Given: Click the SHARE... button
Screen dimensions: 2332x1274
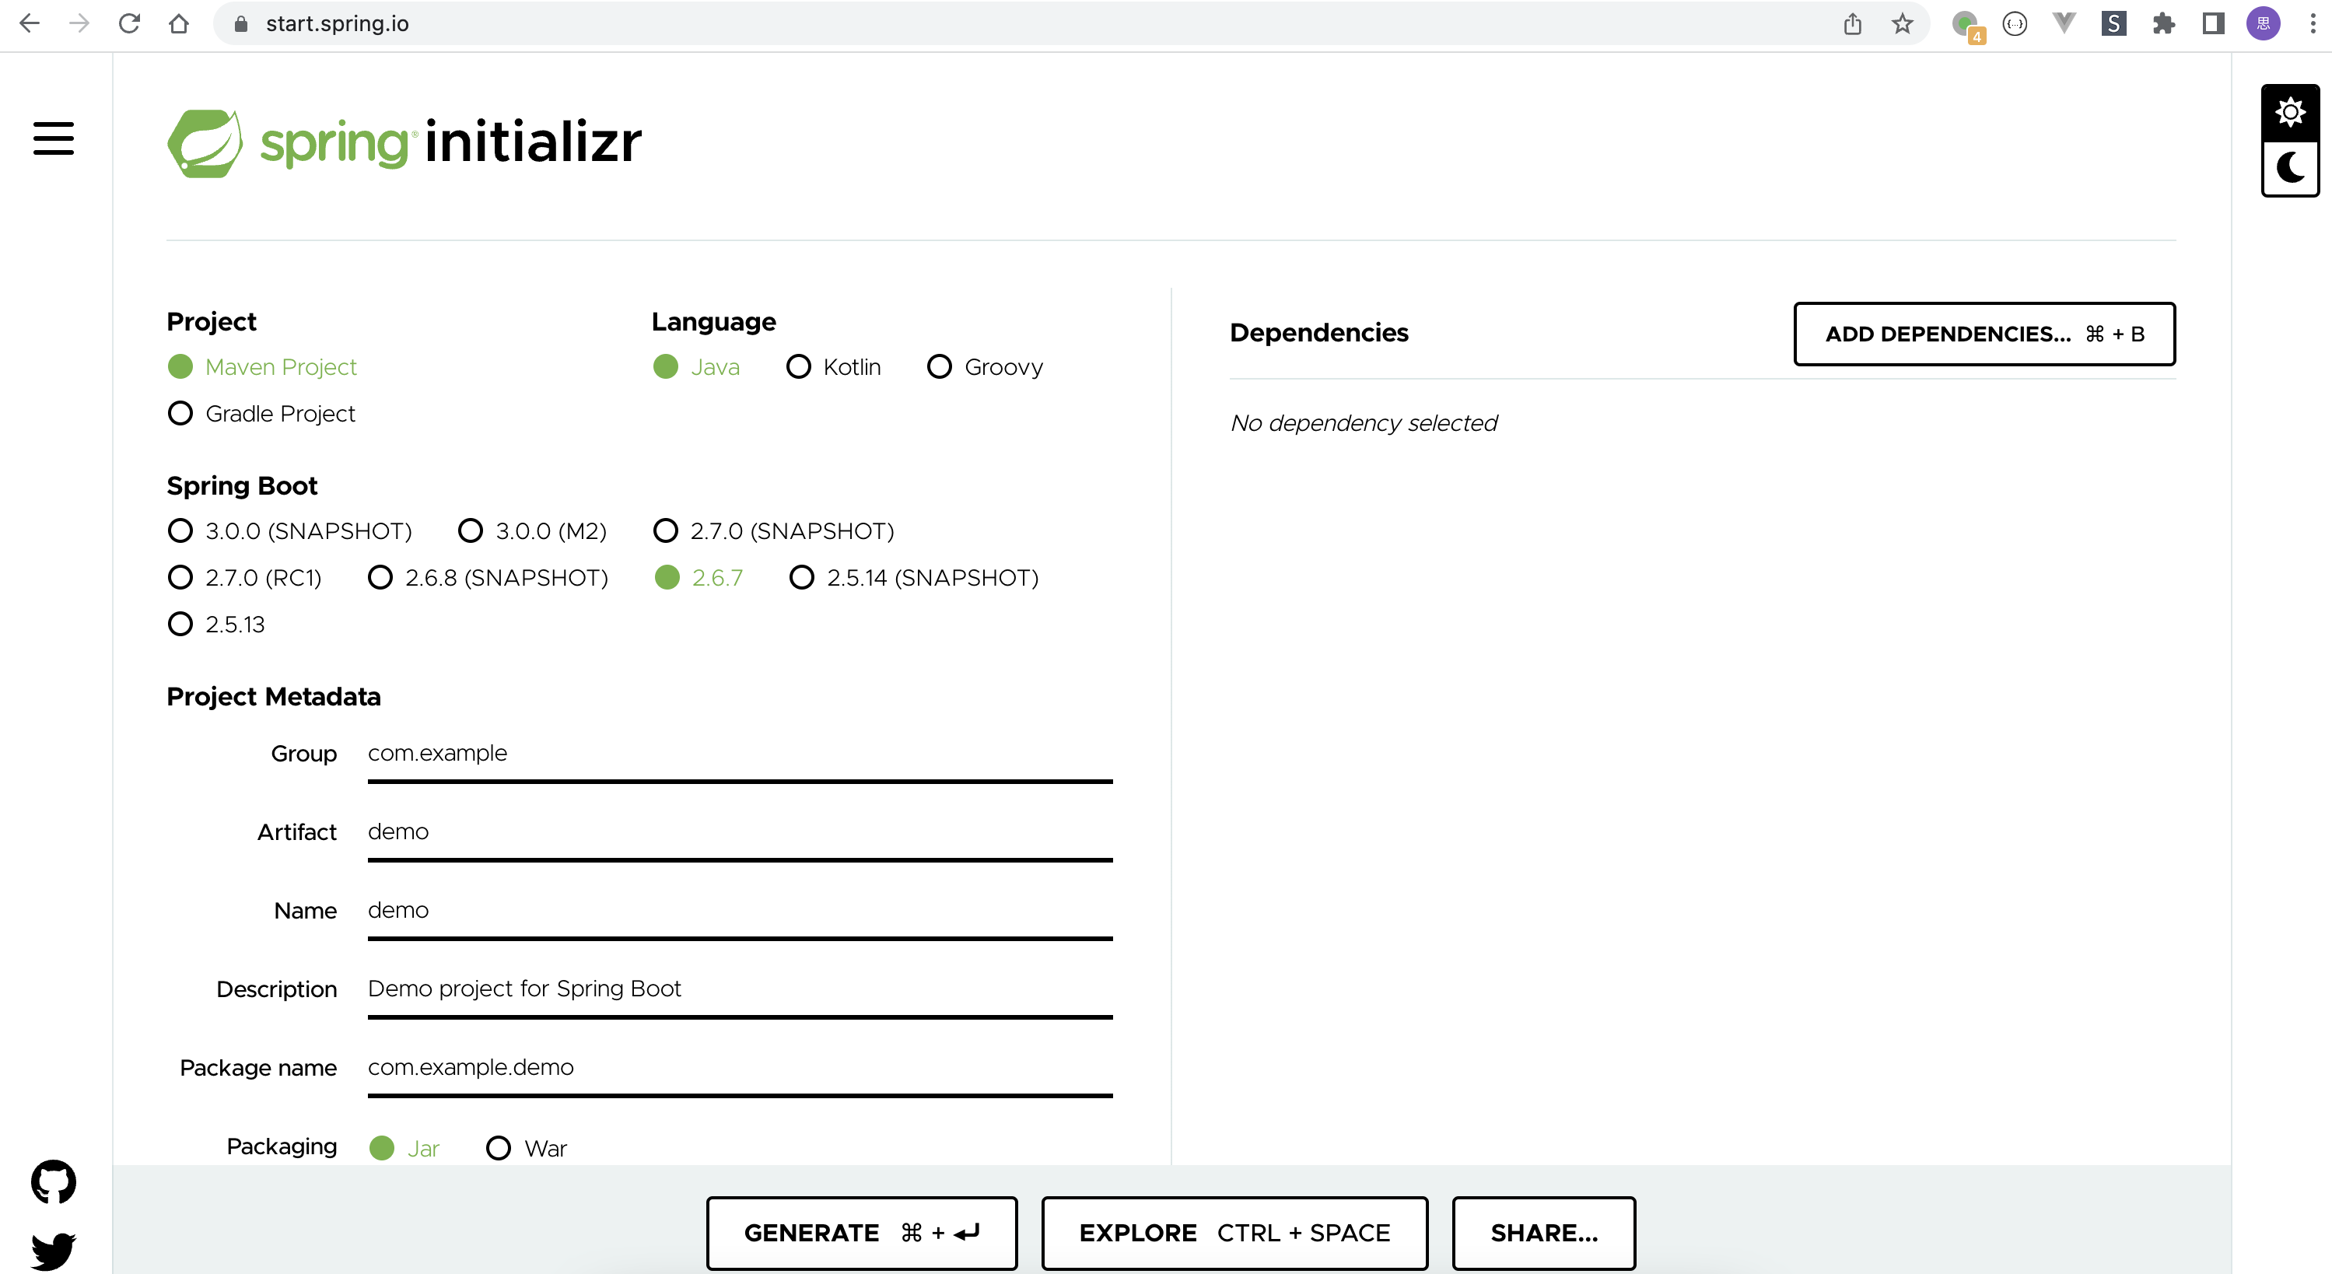Looking at the screenshot, I should click(x=1543, y=1232).
